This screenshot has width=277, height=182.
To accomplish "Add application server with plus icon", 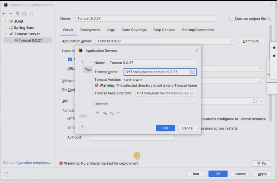I will [83, 62].
